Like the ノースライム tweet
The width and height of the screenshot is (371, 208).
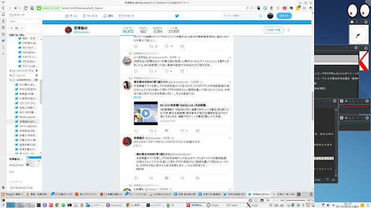point(166,71)
